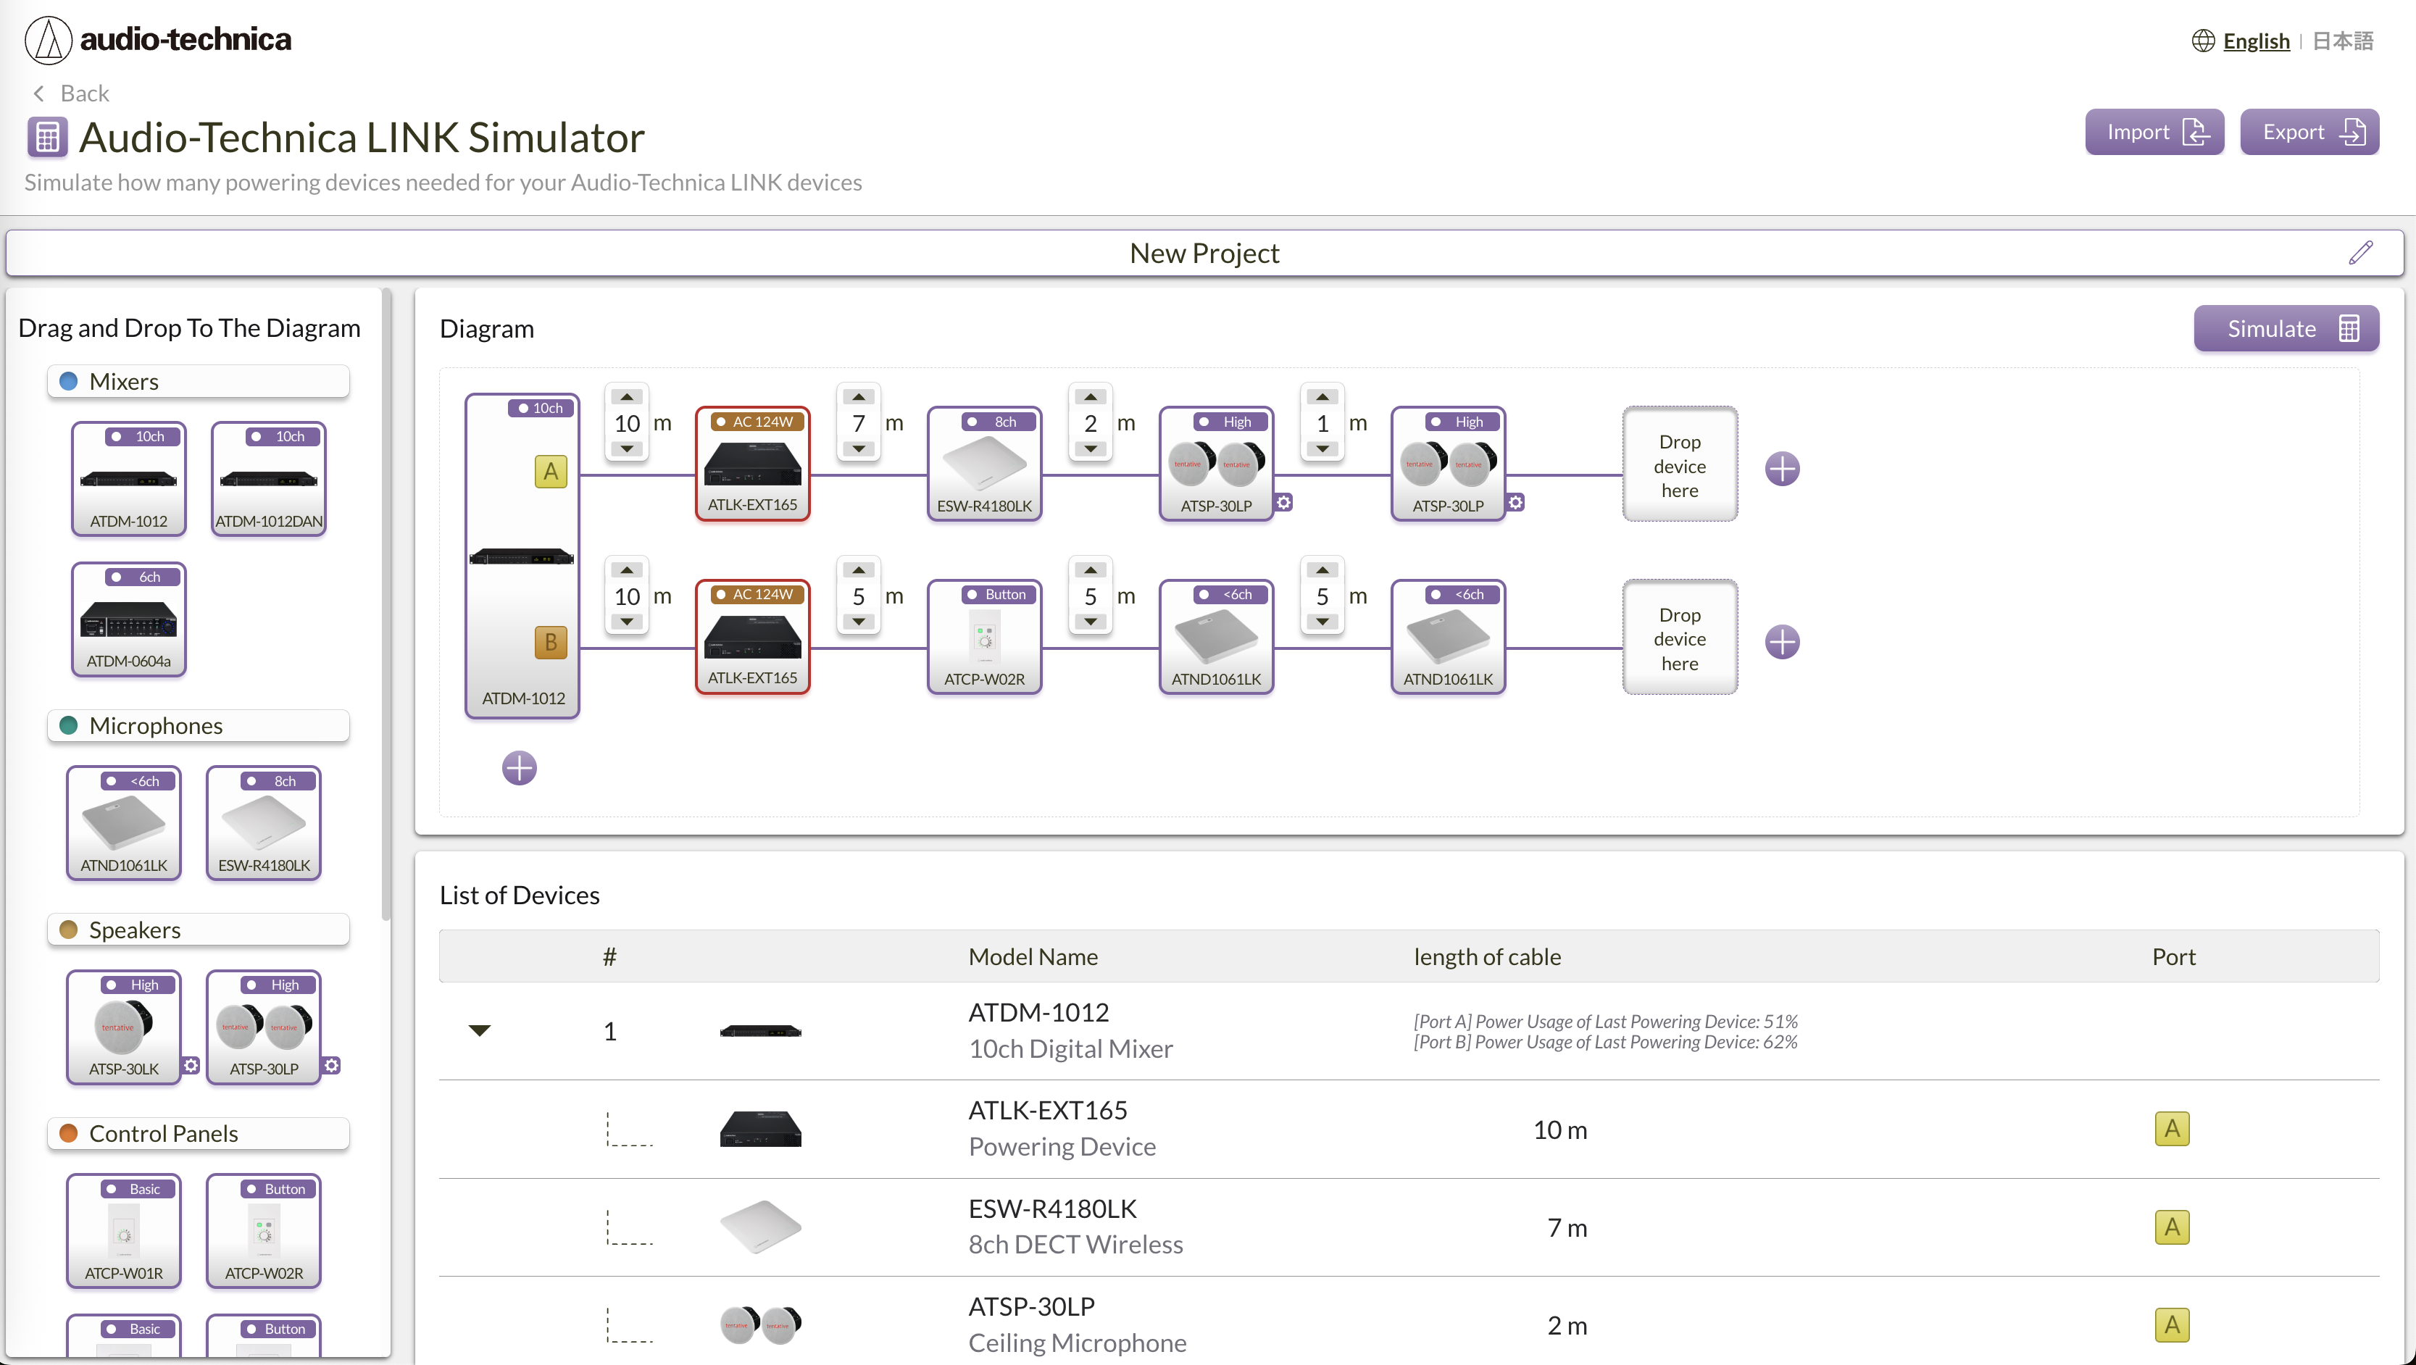Switch language to 日本語
Image resolution: width=2416 pixels, height=1365 pixels.
[2342, 41]
